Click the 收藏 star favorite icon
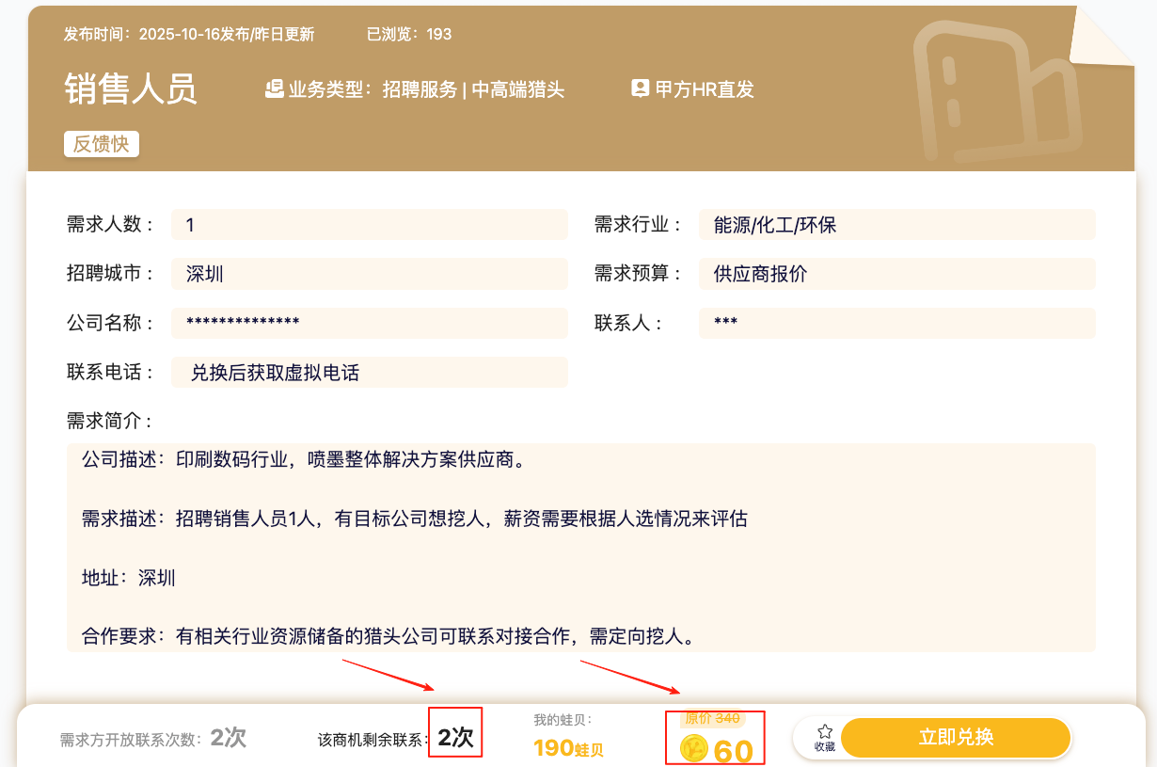 [x=825, y=732]
